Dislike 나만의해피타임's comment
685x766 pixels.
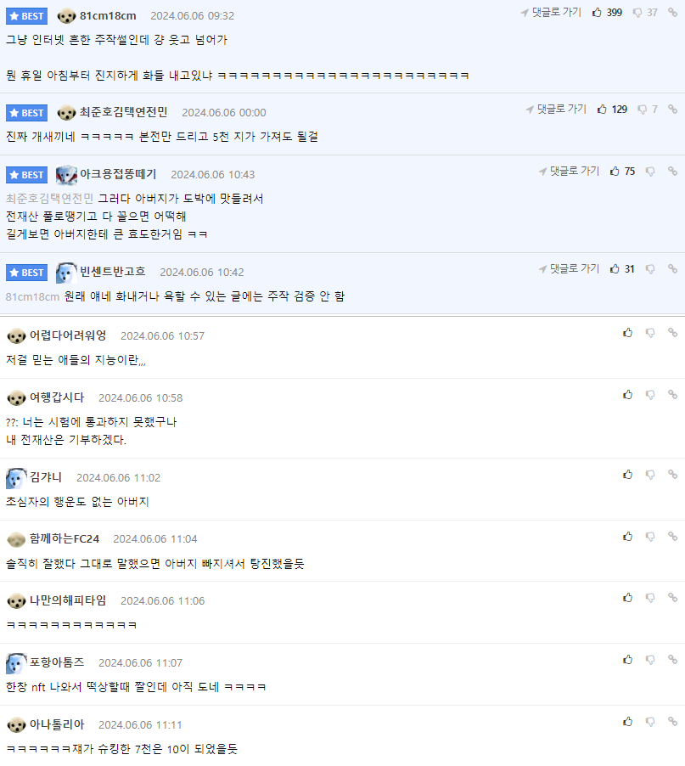pyautogui.click(x=650, y=598)
